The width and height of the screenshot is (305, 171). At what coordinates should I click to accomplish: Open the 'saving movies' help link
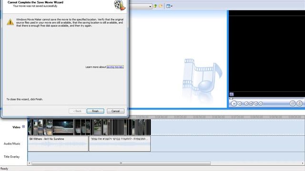click(115, 67)
